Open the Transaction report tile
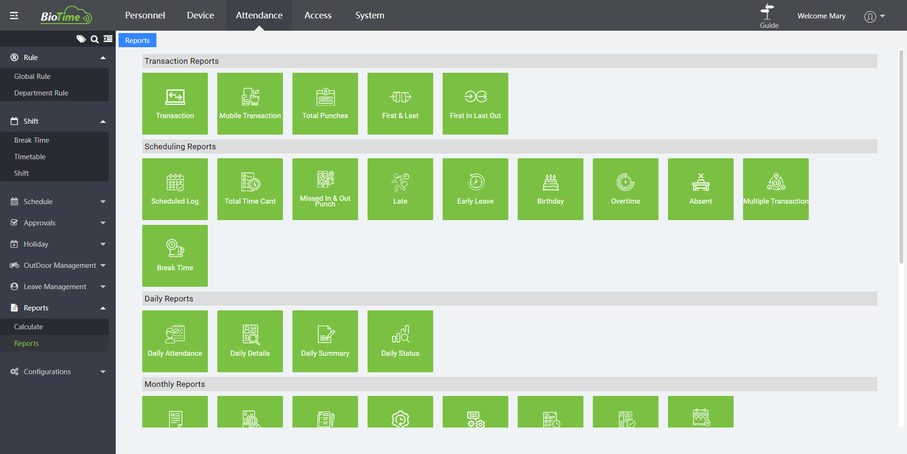Image resolution: width=907 pixels, height=454 pixels. pos(175,103)
